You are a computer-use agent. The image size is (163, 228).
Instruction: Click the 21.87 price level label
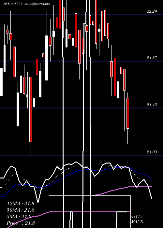tap(152, 58)
